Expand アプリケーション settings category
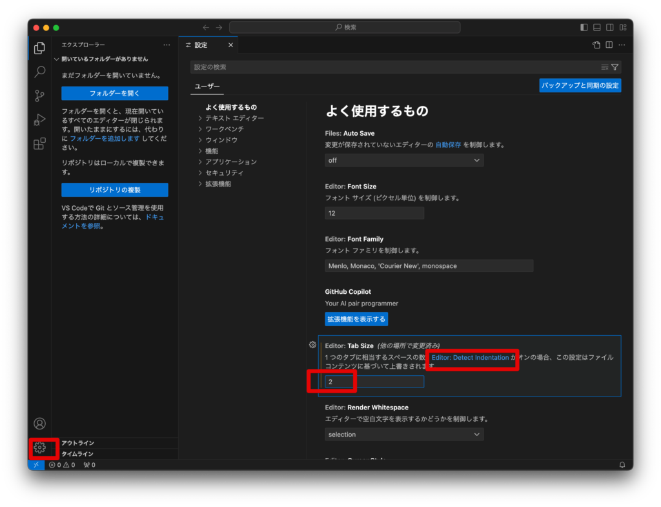Image resolution: width=661 pixels, height=507 pixels. (228, 162)
